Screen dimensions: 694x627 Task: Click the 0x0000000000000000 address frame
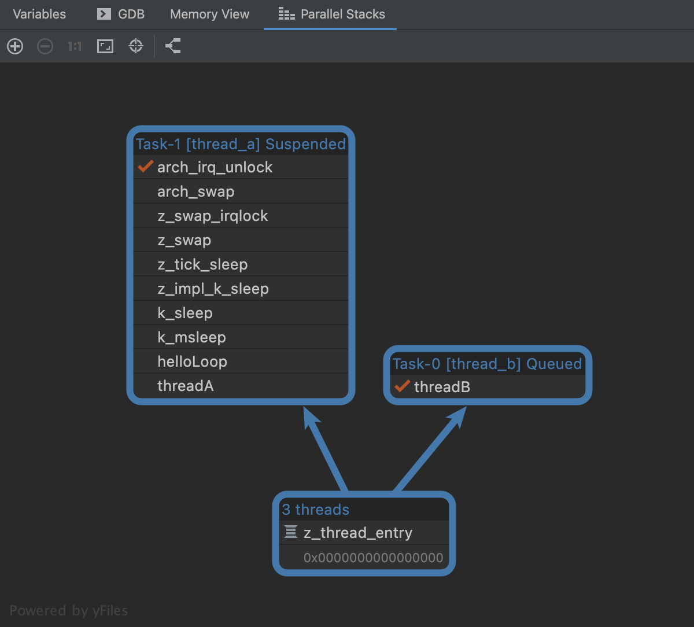click(373, 558)
